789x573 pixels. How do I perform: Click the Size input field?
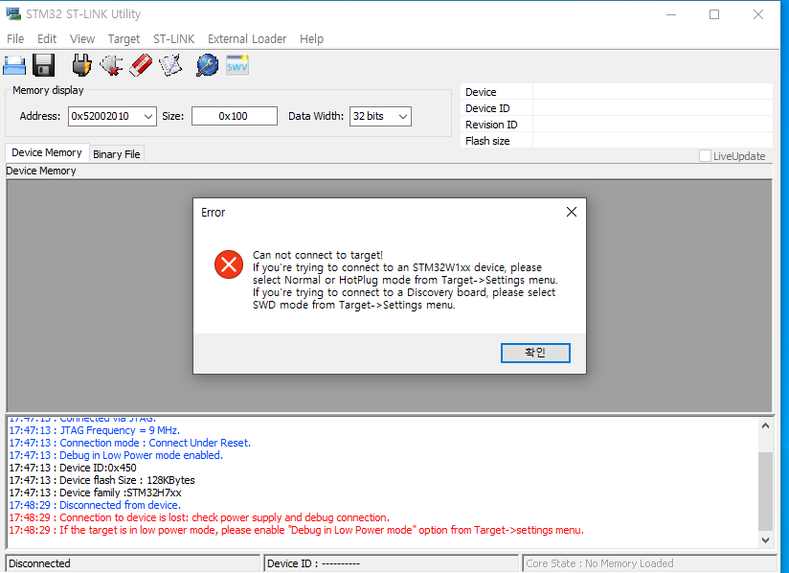click(x=234, y=116)
